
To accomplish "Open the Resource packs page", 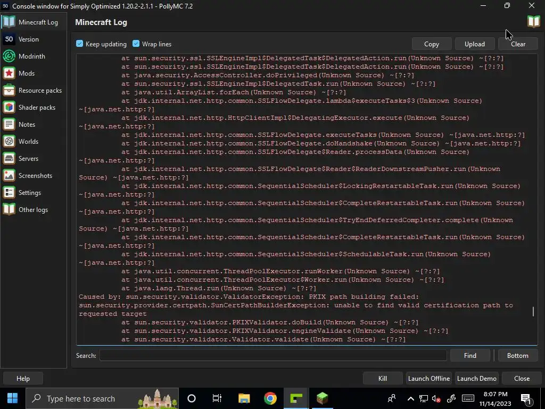I will tap(34, 91).
